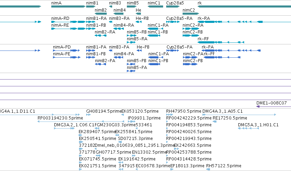Viewport: 291px width, 171px height.
Task: Select protein nimB2-PA
Action: [x=101, y=64]
